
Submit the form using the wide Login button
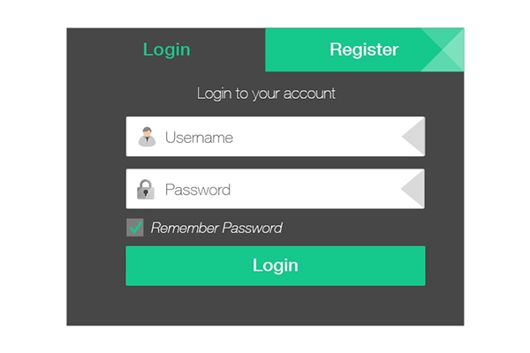276,266
